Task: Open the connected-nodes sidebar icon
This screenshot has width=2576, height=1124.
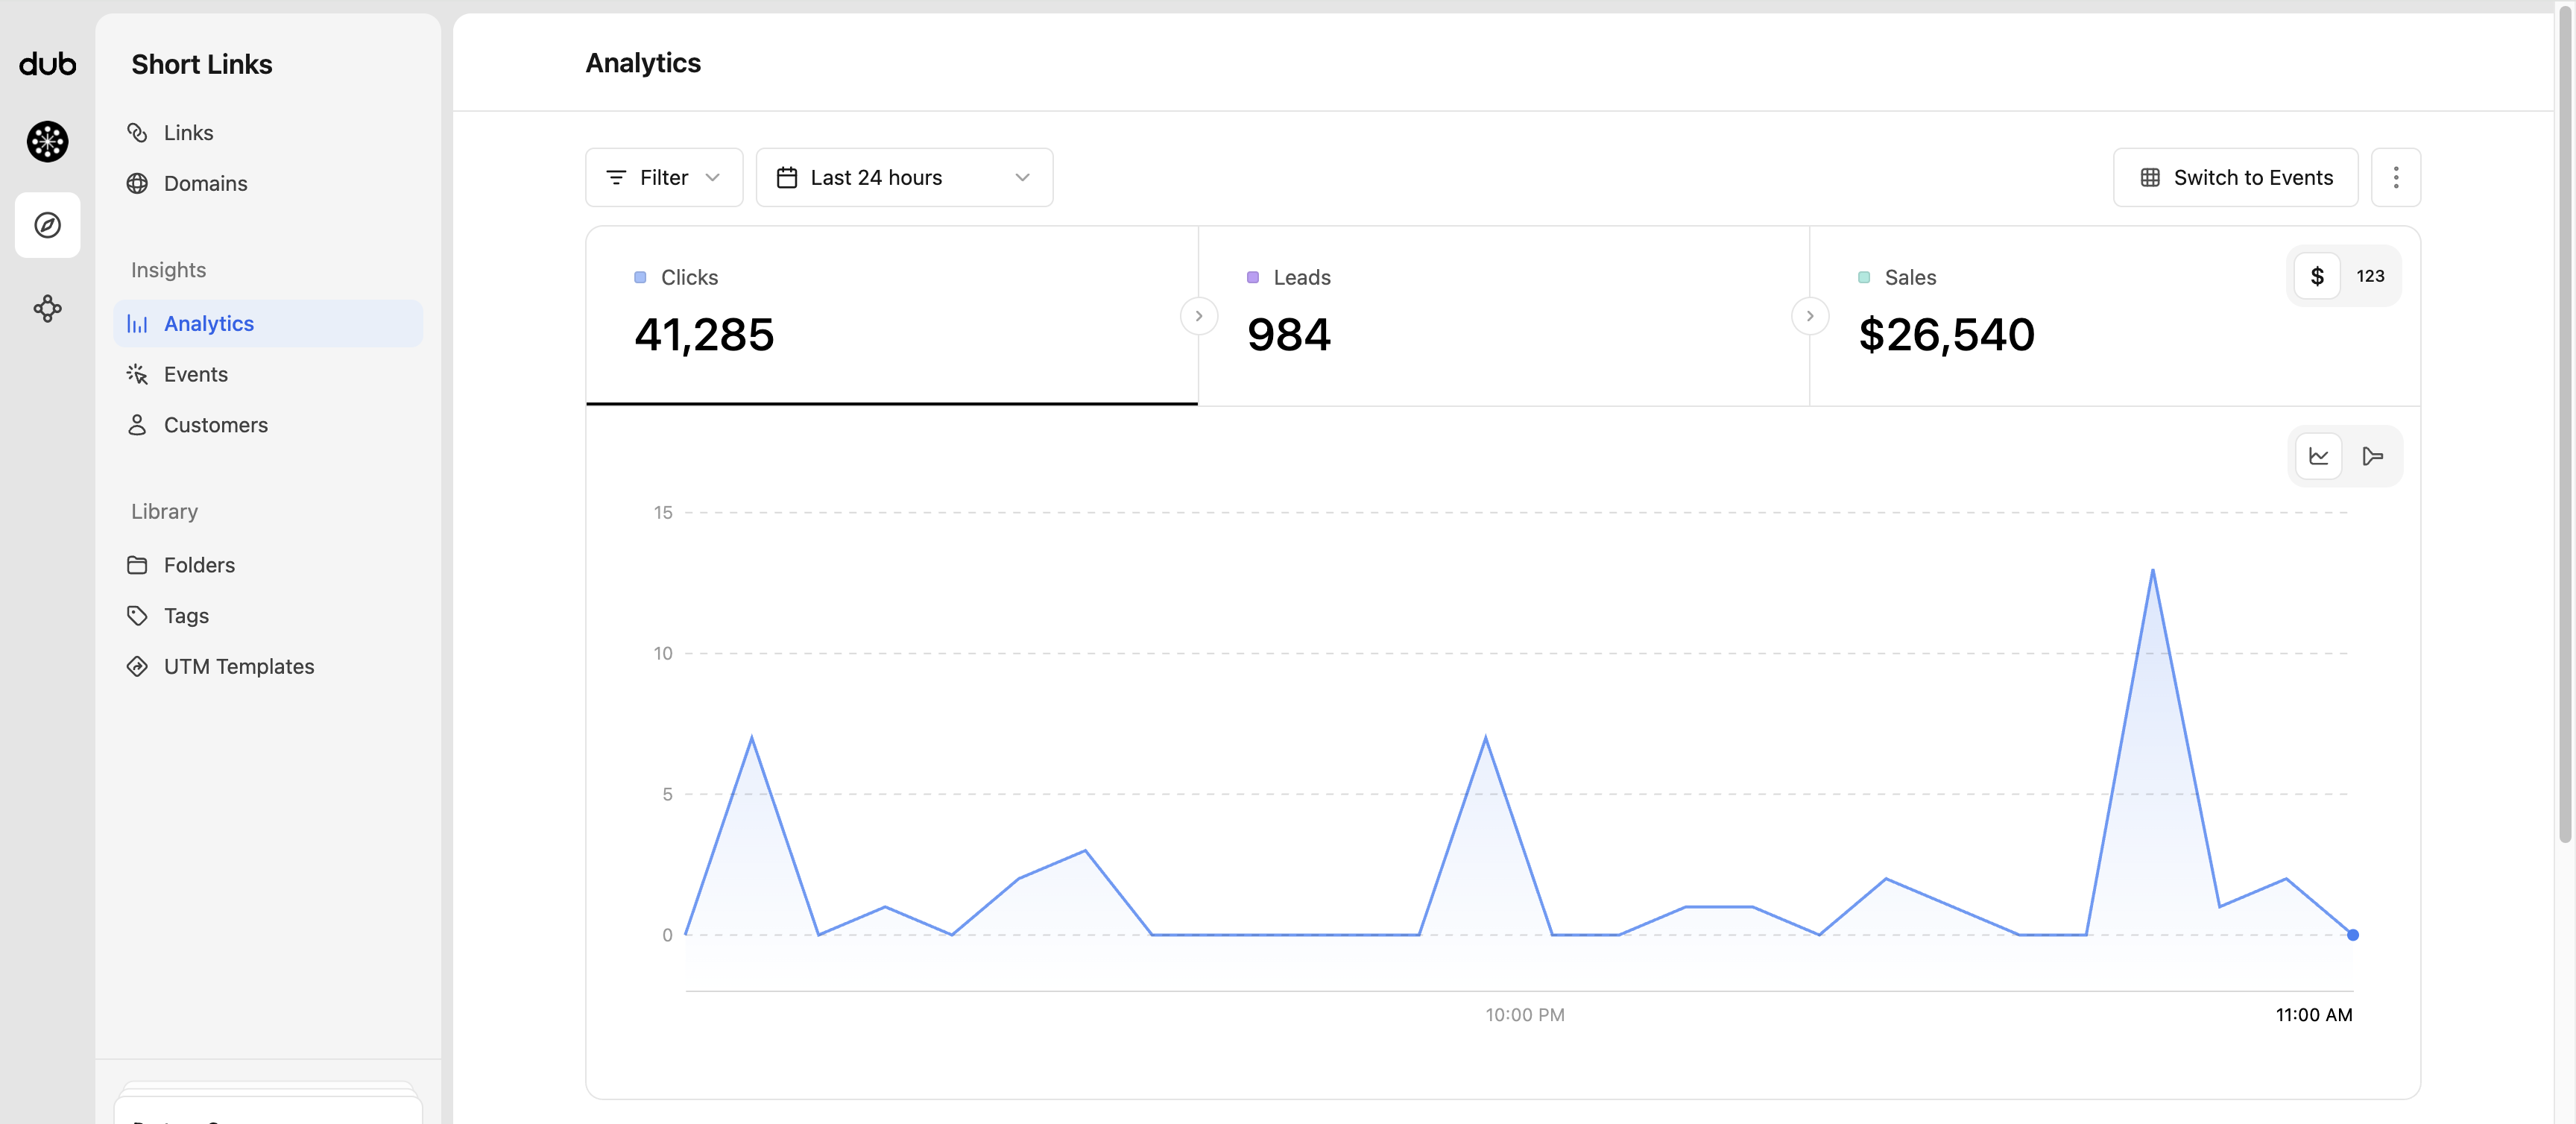Action: 47,308
